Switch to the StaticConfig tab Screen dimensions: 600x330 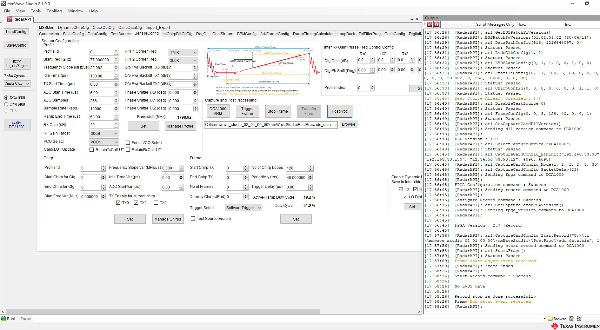click(x=73, y=34)
